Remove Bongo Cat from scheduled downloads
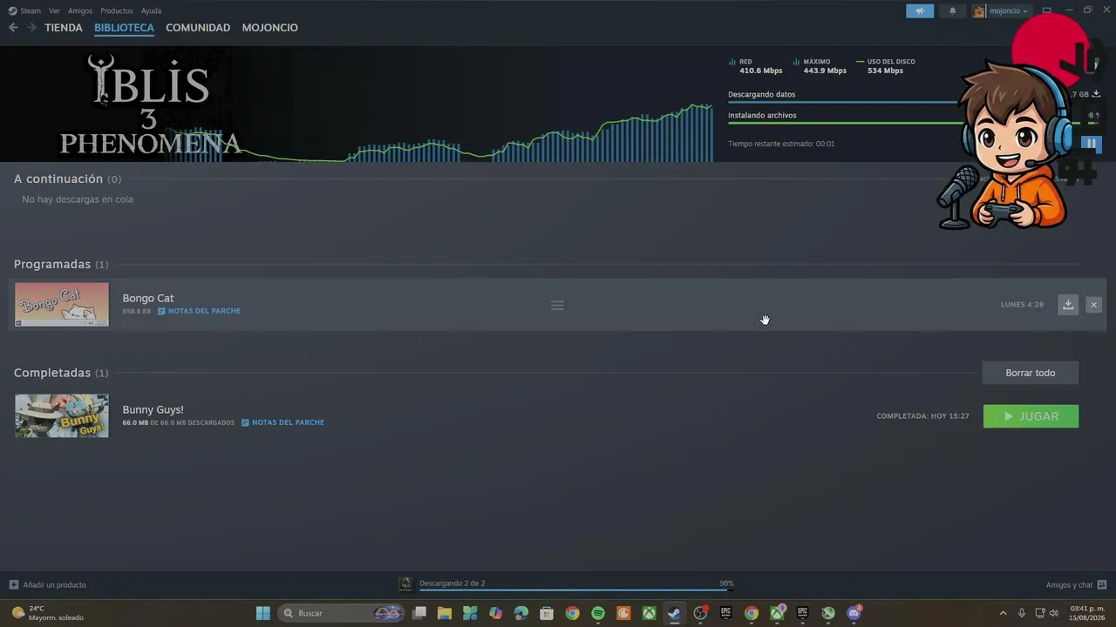Viewport: 1116px width, 627px height. tap(1093, 305)
